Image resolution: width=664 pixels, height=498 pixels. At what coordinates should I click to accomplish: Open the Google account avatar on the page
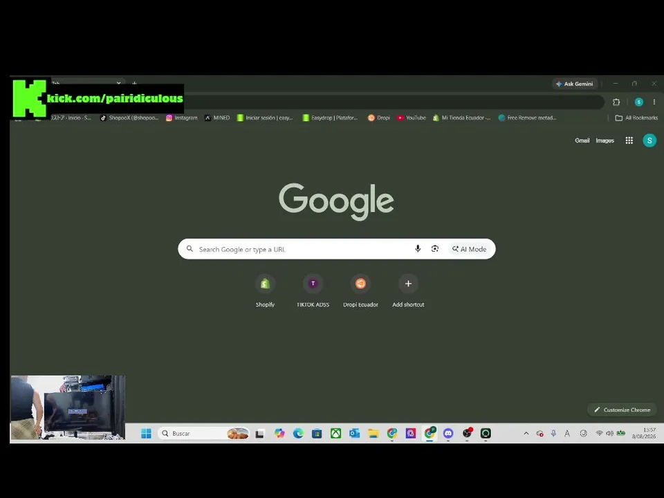(649, 140)
